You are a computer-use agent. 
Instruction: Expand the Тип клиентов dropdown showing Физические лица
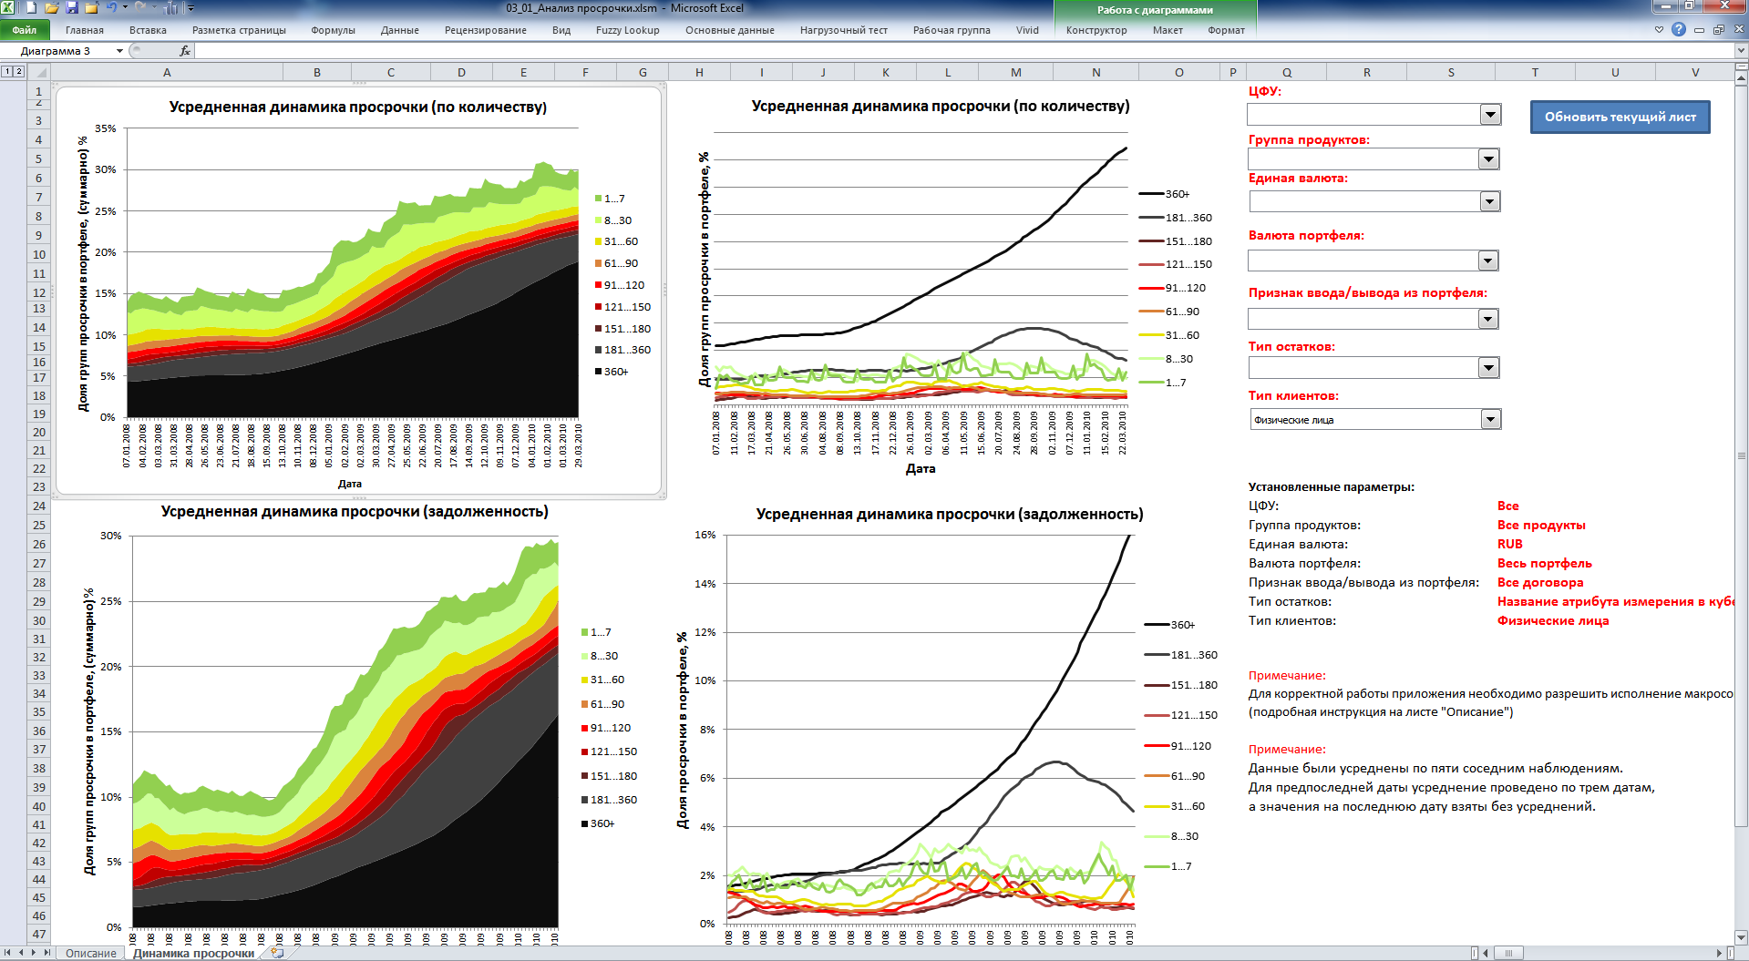pos(1490,419)
